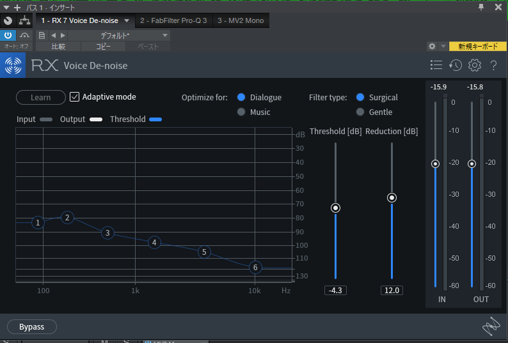Click the 比較 compare button
This screenshot has width=508, height=343.
point(58,47)
